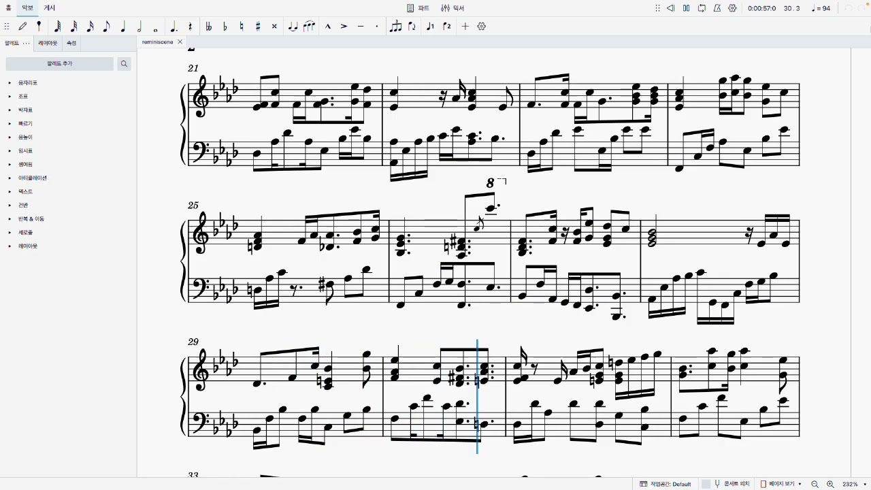Open the 악보 tab
Image resolution: width=871 pixels, height=490 pixels.
point(27,8)
